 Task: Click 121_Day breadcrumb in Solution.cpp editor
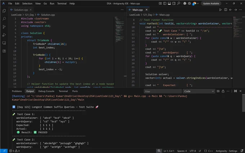pyautogui.click(x=29, y=15)
